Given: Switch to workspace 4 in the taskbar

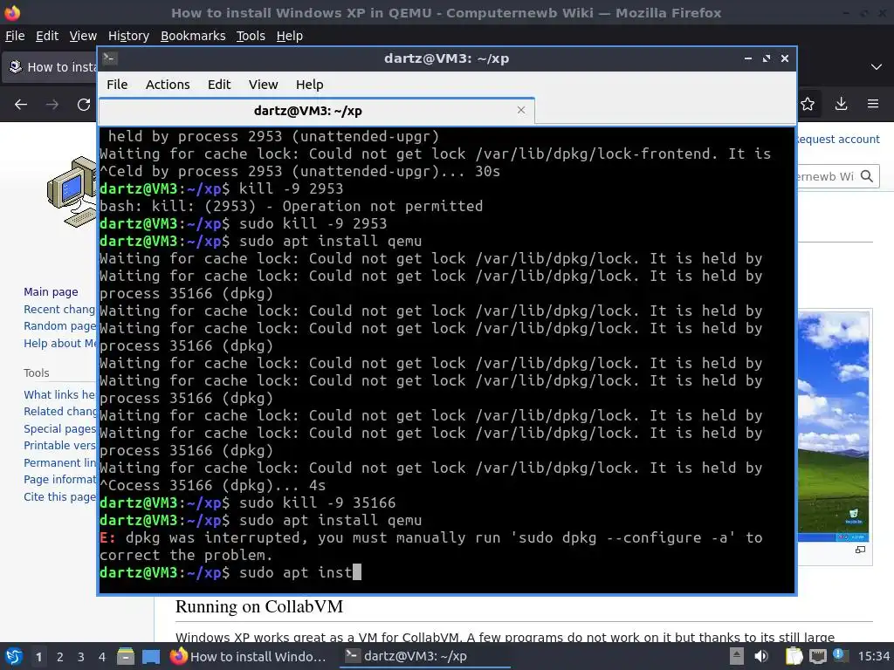Looking at the screenshot, I should (102, 657).
